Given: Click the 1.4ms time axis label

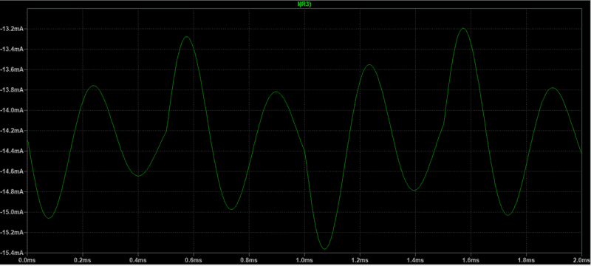Looking at the screenshot, I should click(x=415, y=261).
